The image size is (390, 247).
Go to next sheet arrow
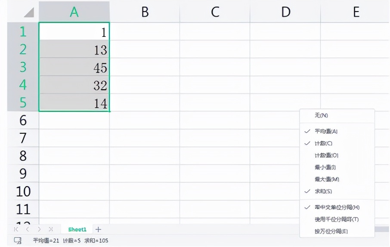coord(39,229)
